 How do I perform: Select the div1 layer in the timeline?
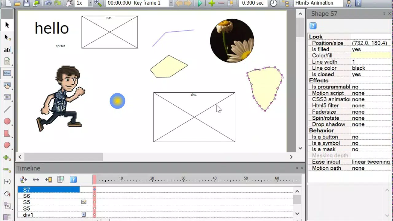click(49, 215)
